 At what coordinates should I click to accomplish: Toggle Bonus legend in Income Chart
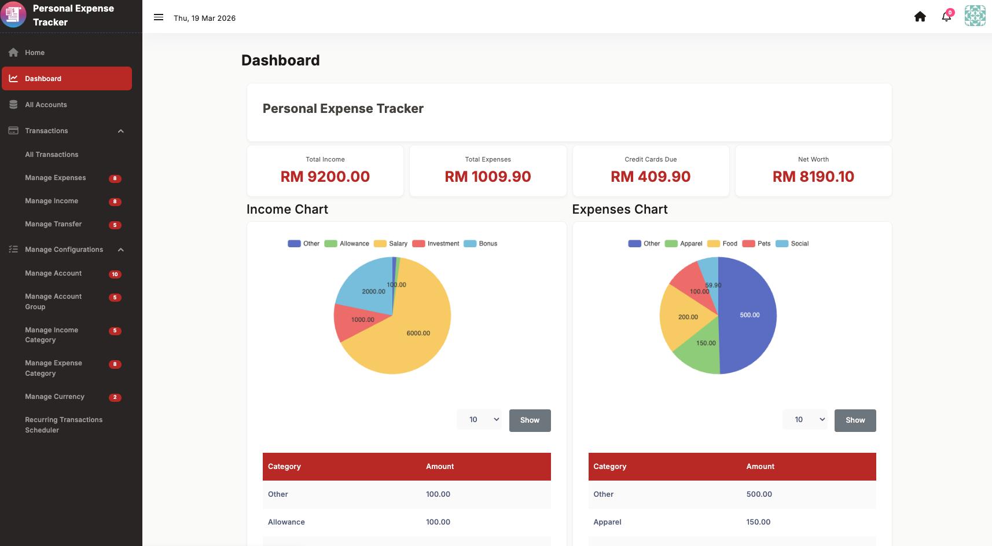coord(480,244)
